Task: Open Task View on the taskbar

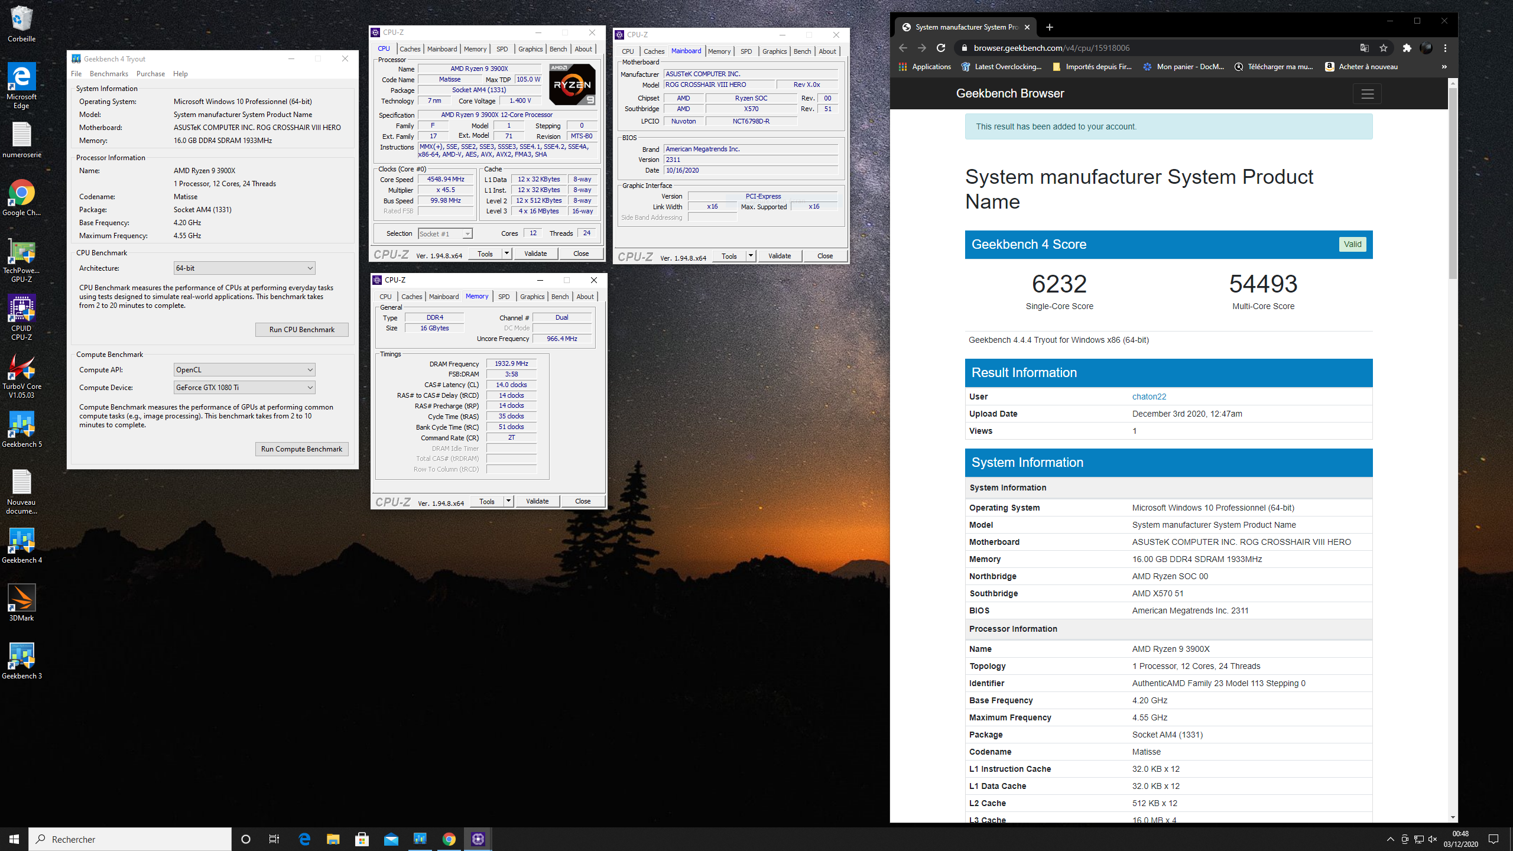Action: pos(274,839)
